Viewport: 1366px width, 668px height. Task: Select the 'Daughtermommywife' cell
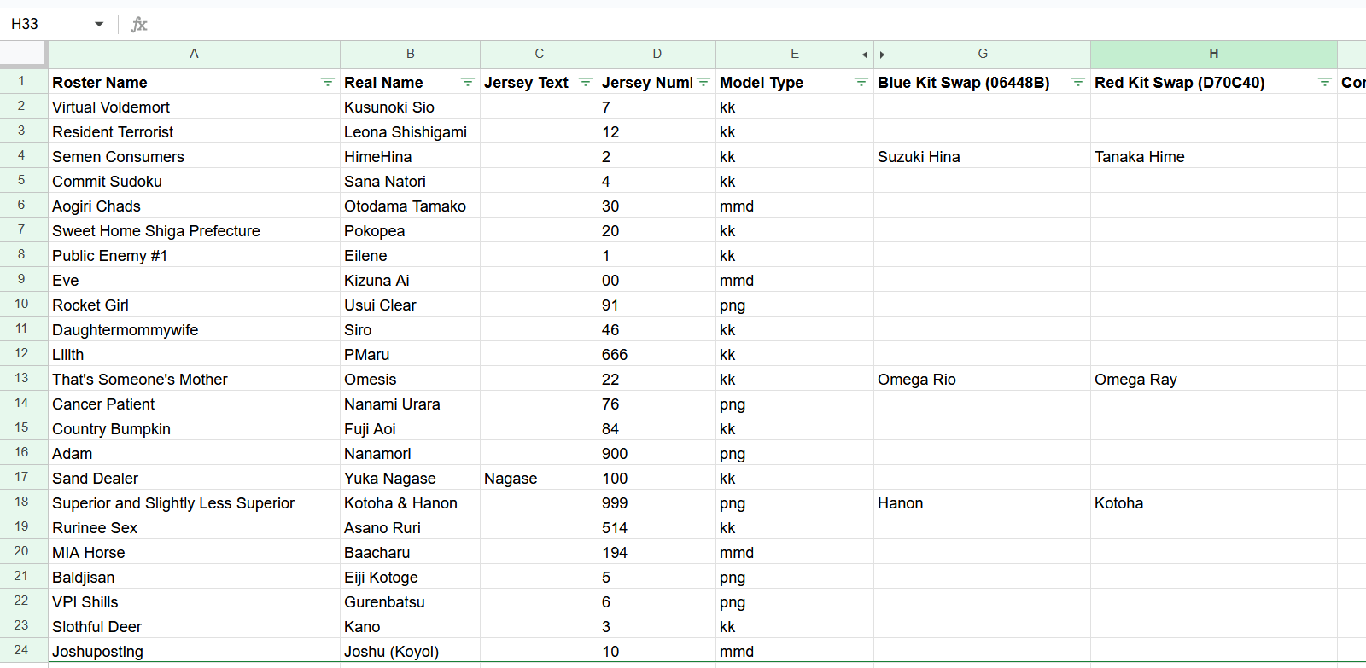(195, 329)
